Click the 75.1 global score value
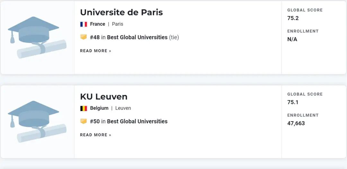 coord(293,102)
